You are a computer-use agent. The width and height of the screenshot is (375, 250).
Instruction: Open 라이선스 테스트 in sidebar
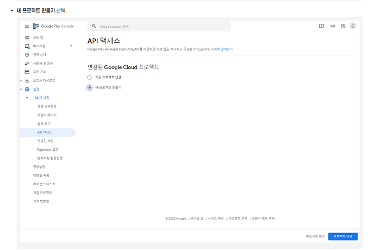(44, 184)
